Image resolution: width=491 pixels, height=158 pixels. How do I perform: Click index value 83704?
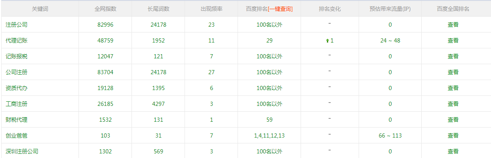pyautogui.click(x=105, y=72)
